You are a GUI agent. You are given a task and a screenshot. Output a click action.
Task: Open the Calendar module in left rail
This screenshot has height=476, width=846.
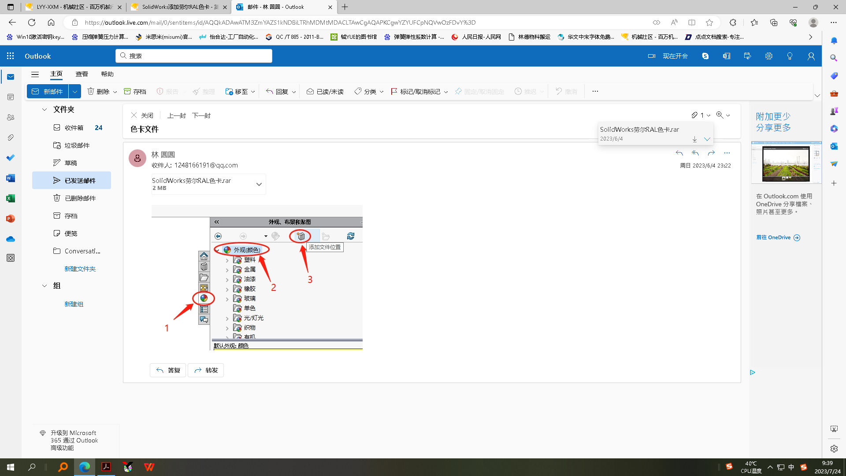point(11,97)
